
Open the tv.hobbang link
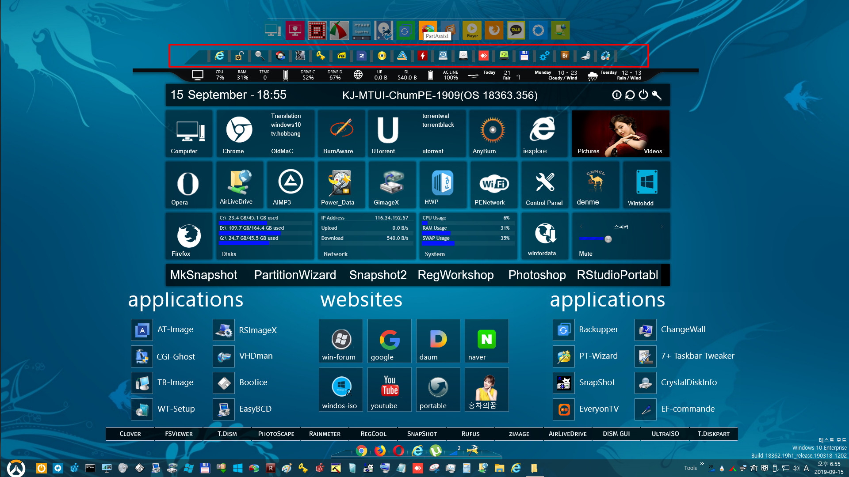286,133
